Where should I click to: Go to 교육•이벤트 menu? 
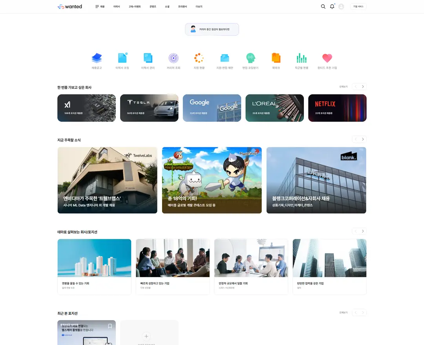coord(135,7)
